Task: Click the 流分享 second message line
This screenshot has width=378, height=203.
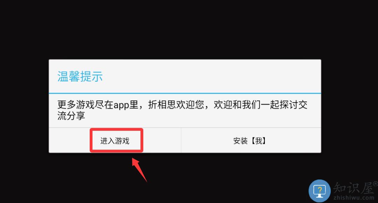Action: pos(71,116)
